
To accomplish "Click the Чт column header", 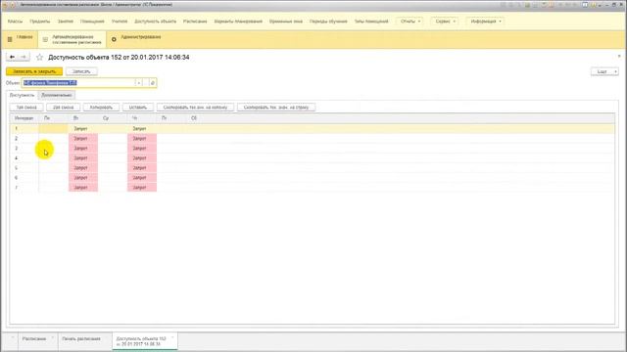I will point(142,118).
